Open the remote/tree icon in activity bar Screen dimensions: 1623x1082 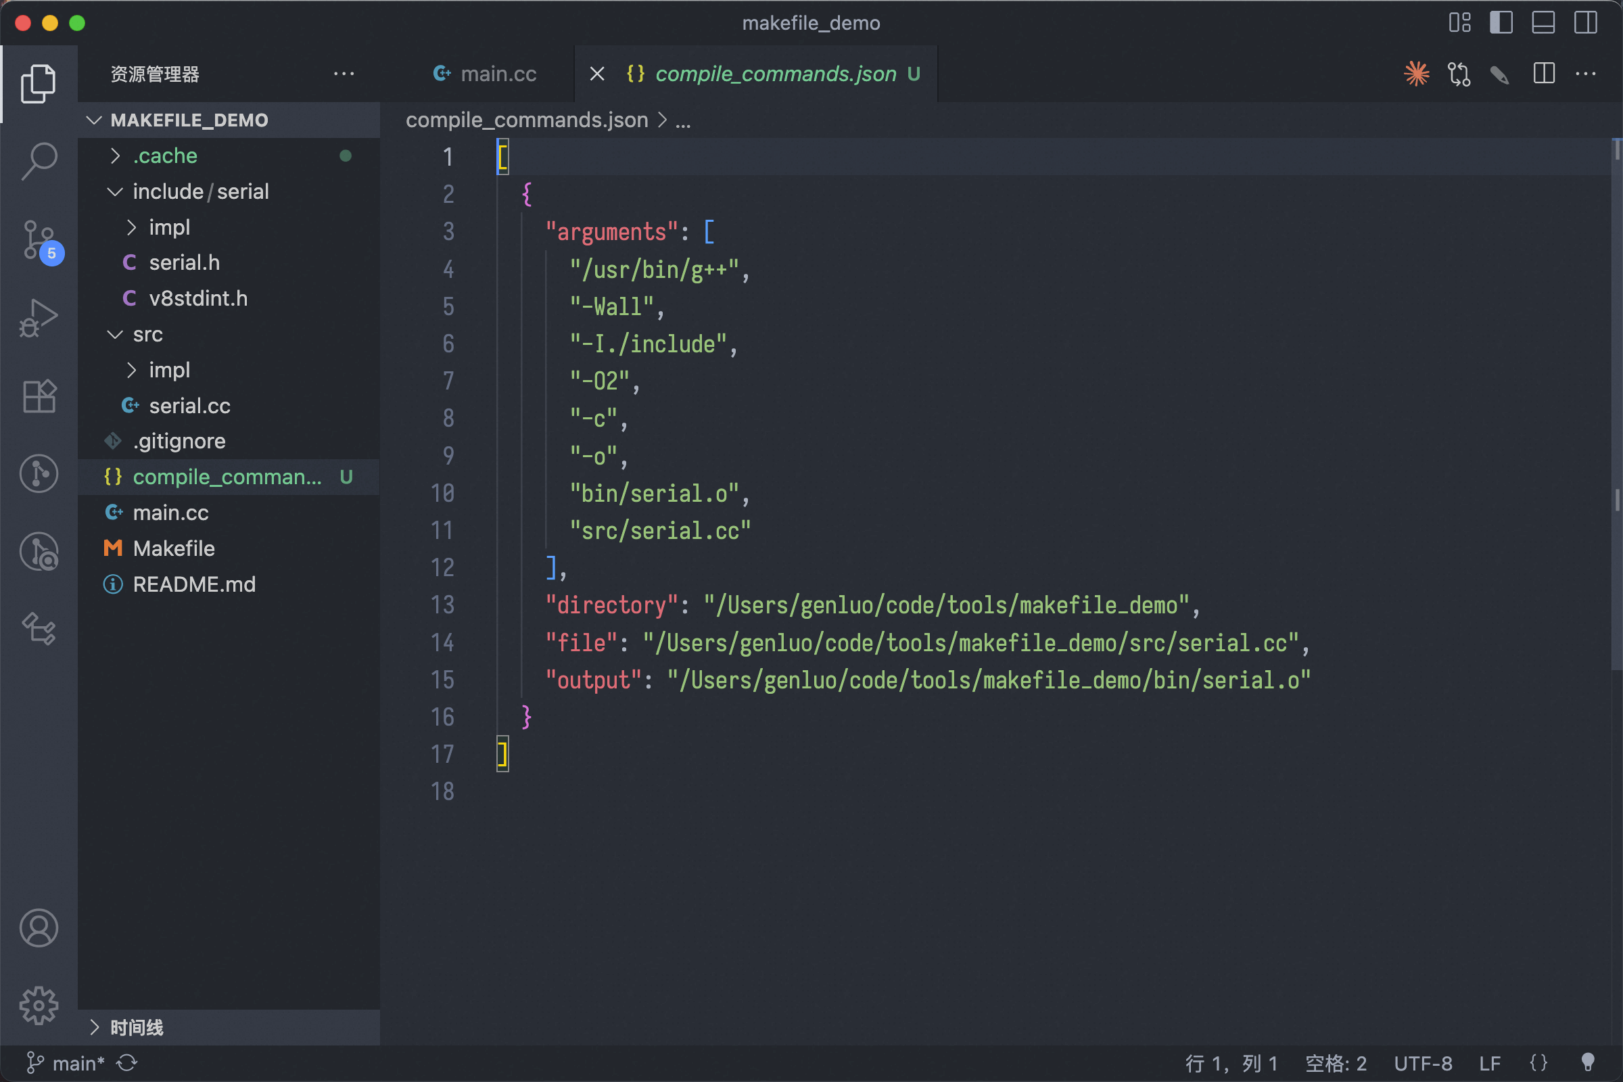[39, 628]
